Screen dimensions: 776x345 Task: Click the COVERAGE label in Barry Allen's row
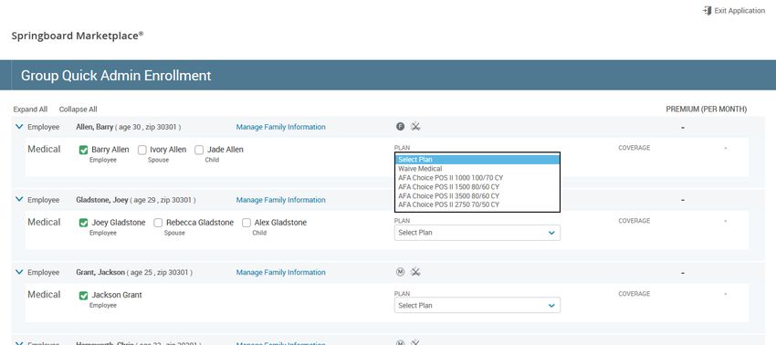[x=634, y=148]
